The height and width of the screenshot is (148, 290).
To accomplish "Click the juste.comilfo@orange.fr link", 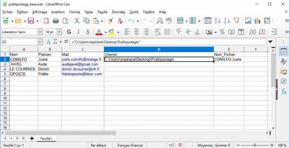I will 82,59.
